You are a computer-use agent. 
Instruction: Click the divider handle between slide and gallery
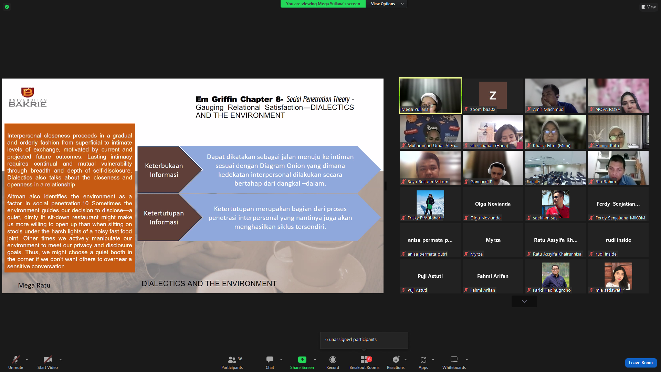386,186
